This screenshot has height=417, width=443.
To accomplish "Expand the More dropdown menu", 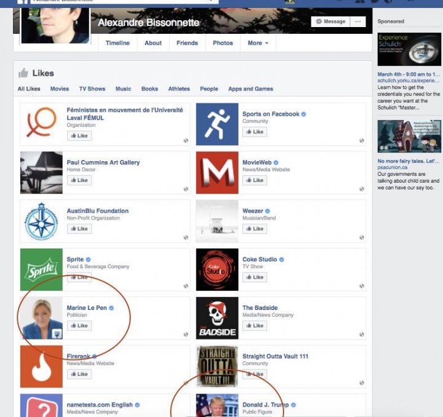I will 258,43.
